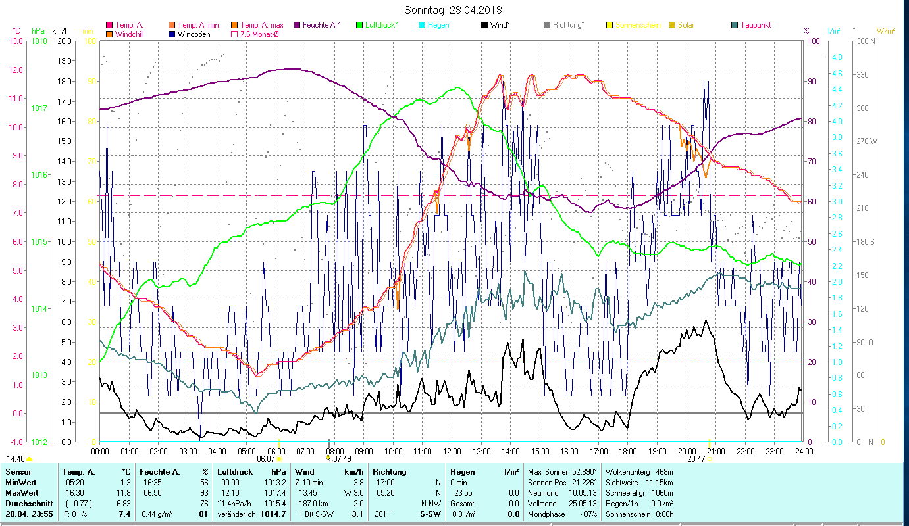Viewport: 909px width, 526px height.
Task: Click the sun icon beside 14:40
Action: tap(30, 459)
